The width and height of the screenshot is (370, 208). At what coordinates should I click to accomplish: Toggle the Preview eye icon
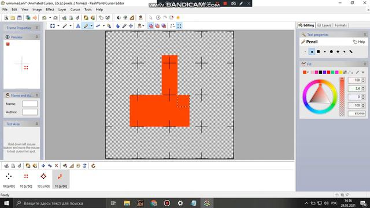(8, 37)
